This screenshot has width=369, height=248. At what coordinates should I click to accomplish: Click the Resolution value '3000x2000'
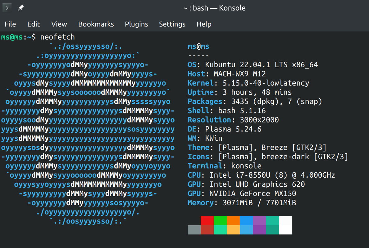pos(259,120)
